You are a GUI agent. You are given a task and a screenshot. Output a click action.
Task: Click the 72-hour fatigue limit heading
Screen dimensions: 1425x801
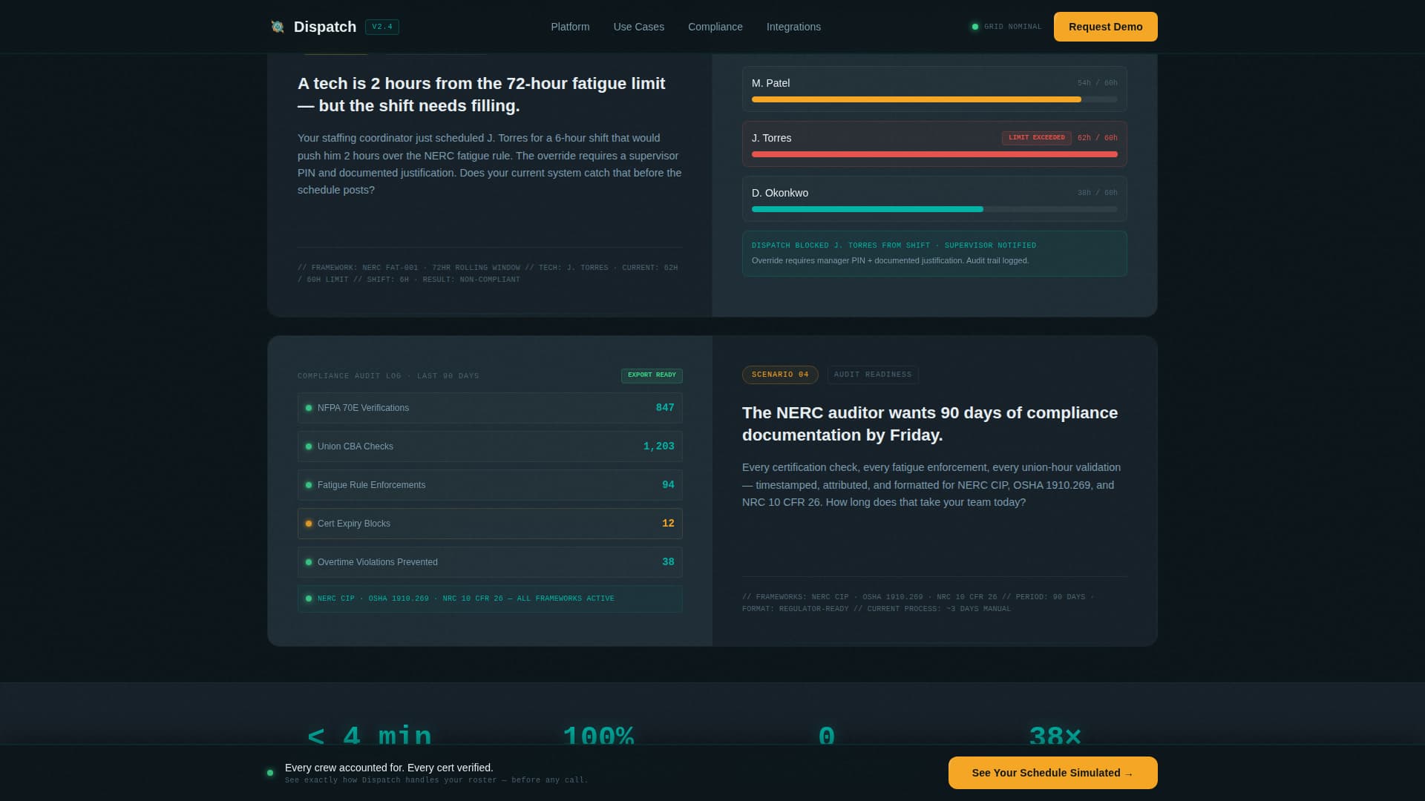pyautogui.click(x=482, y=94)
